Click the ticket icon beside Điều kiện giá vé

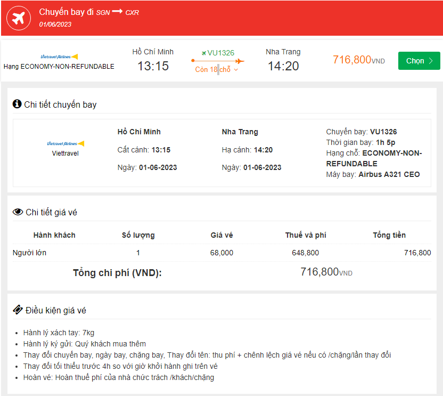[18, 310]
